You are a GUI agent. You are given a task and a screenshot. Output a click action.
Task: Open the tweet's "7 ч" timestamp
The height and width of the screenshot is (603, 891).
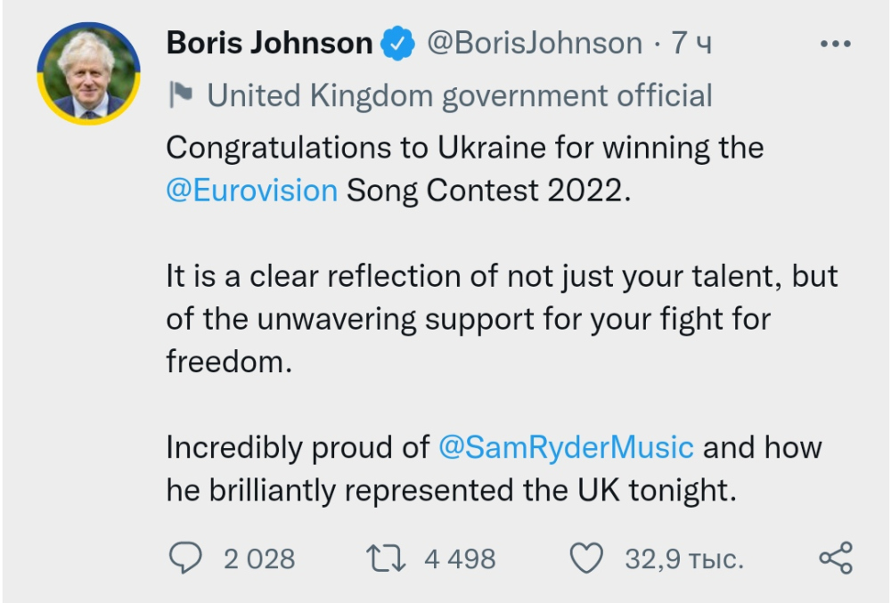click(x=691, y=43)
